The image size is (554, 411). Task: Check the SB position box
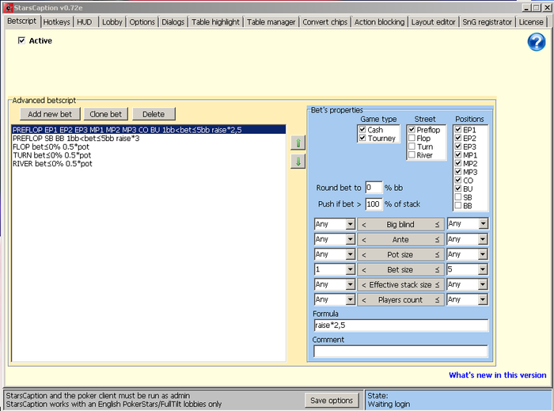(x=459, y=197)
